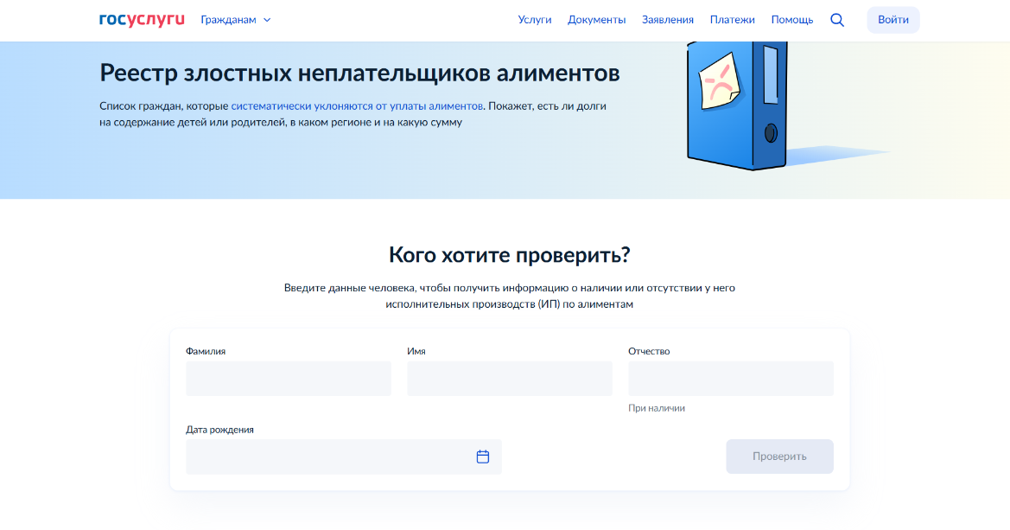1010x530 pixels.
Task: Click into the Имя text field
Action: (x=509, y=379)
